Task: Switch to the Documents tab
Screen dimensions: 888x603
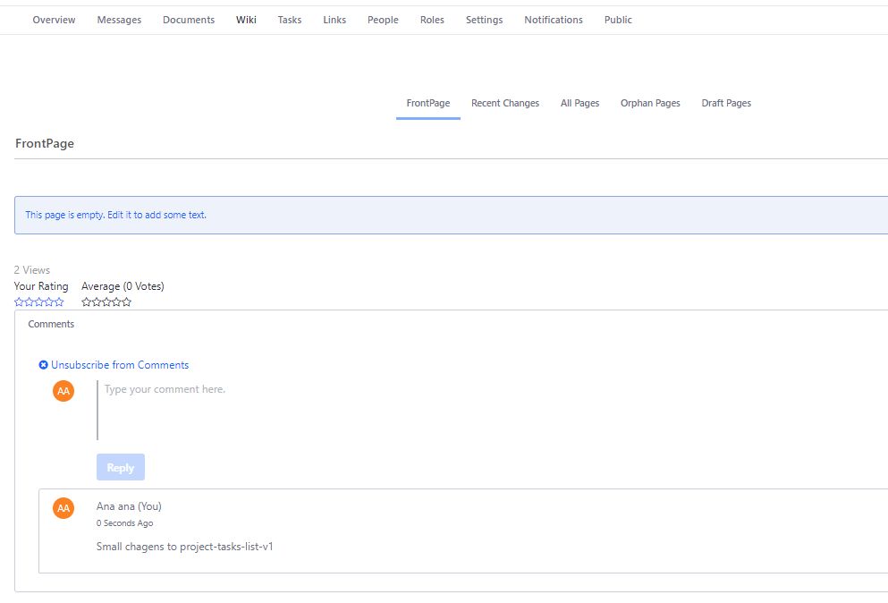Action: (189, 20)
